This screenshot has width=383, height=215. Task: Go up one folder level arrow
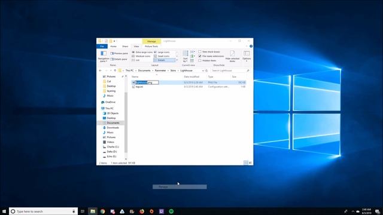tap(115, 70)
